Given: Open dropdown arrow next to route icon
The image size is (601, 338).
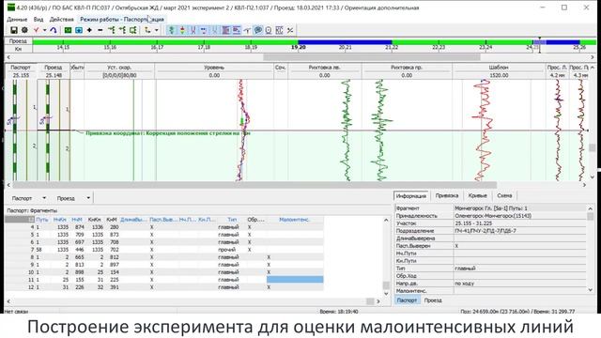Looking at the screenshot, I should 157,30.
